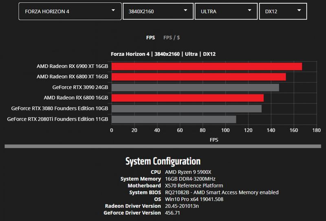Click the FPS axis title under the chart
326x221 pixels.
coord(214,140)
